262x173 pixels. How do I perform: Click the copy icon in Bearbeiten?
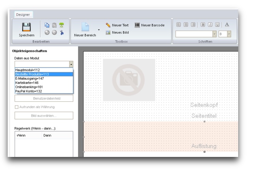47,25
